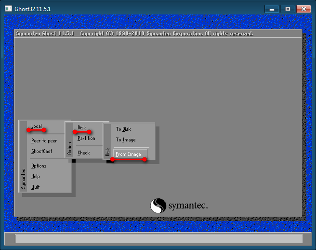The width and height of the screenshot is (316, 250).
Task: Click Quit to exit Ghost
Action: pyautogui.click(x=36, y=187)
